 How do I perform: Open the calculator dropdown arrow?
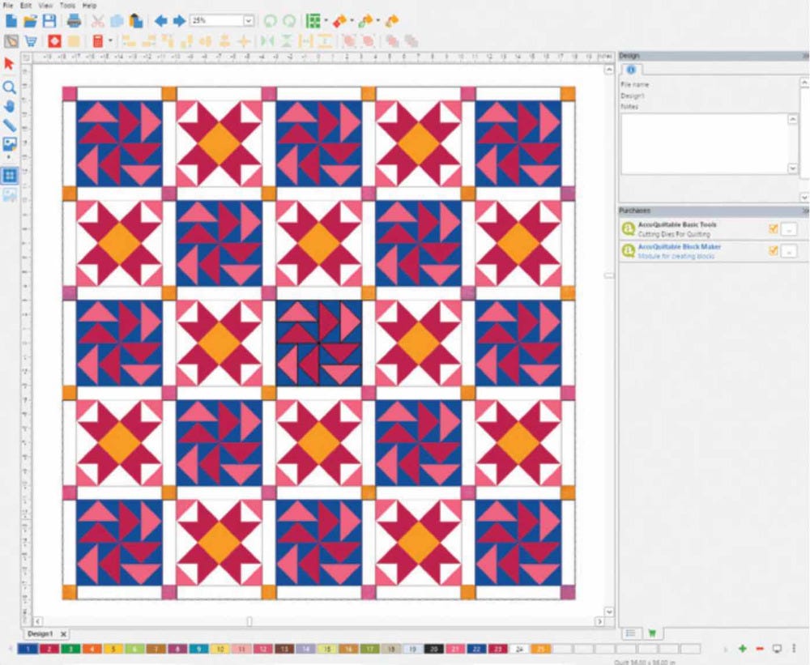point(110,40)
